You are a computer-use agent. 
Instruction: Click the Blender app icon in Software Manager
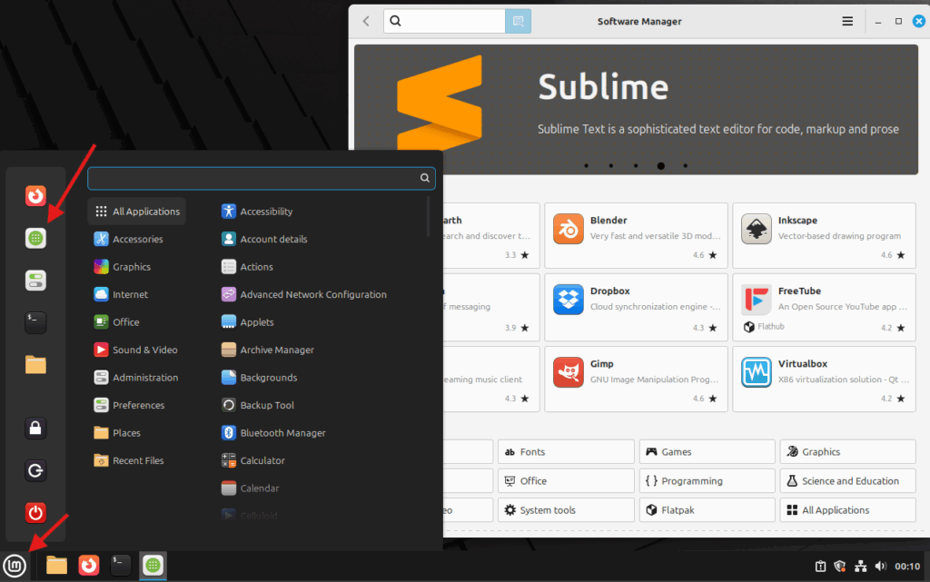coord(569,229)
